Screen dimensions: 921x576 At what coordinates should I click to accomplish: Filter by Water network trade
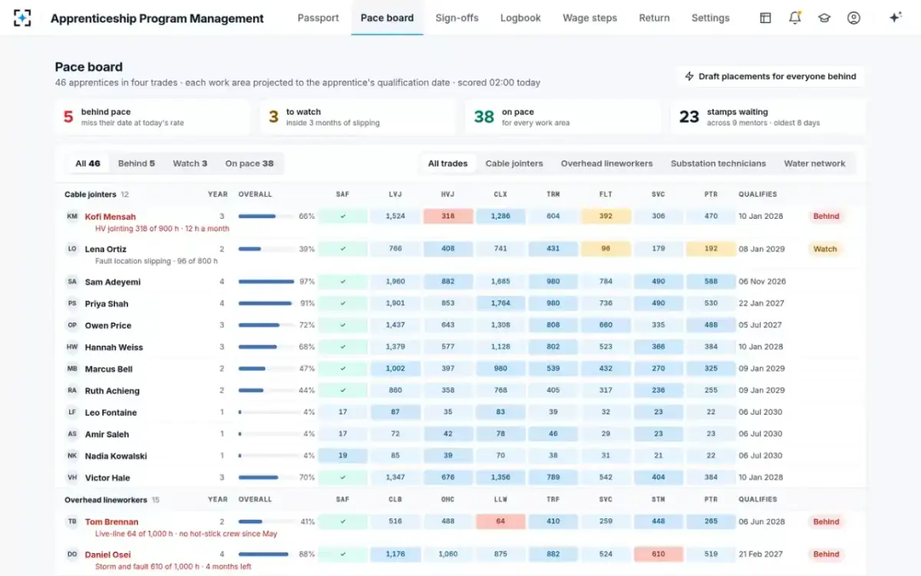[814, 164]
